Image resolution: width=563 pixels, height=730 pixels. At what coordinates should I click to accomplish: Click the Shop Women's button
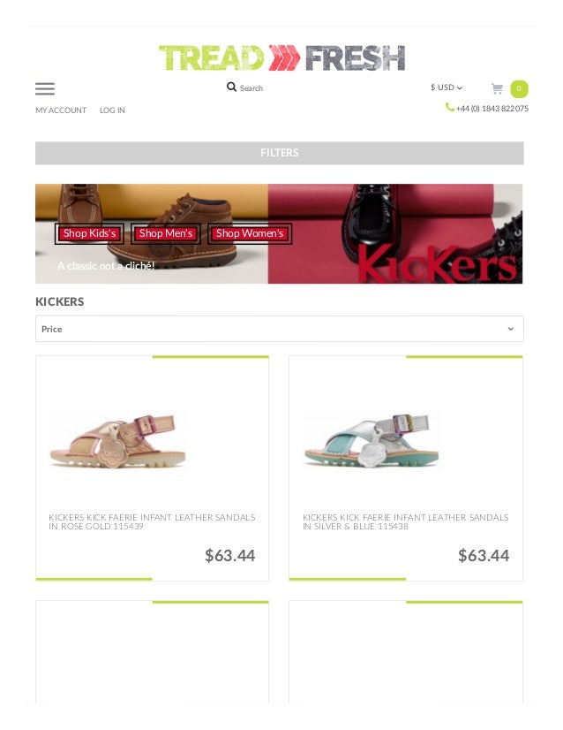250,233
